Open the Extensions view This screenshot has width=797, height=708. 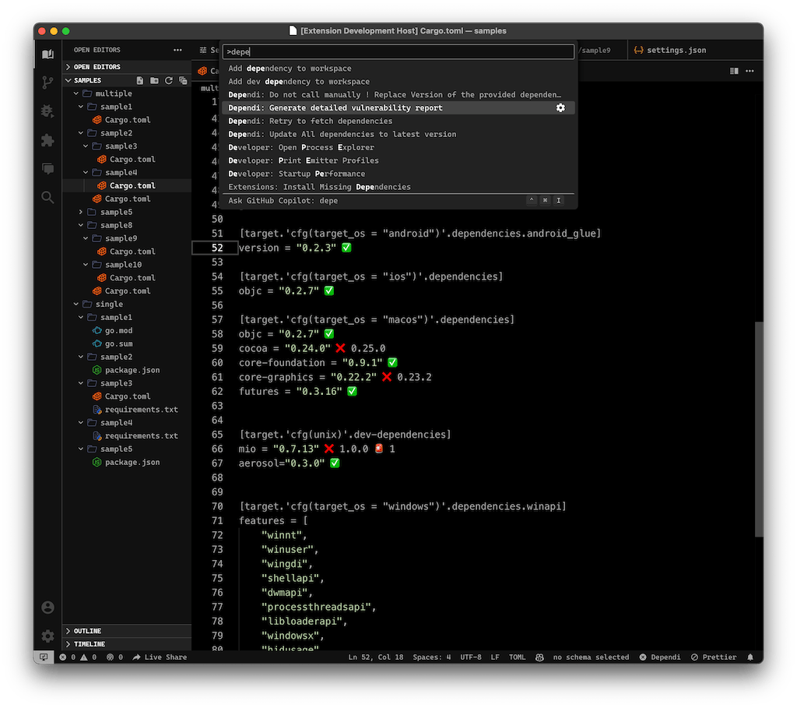point(47,140)
